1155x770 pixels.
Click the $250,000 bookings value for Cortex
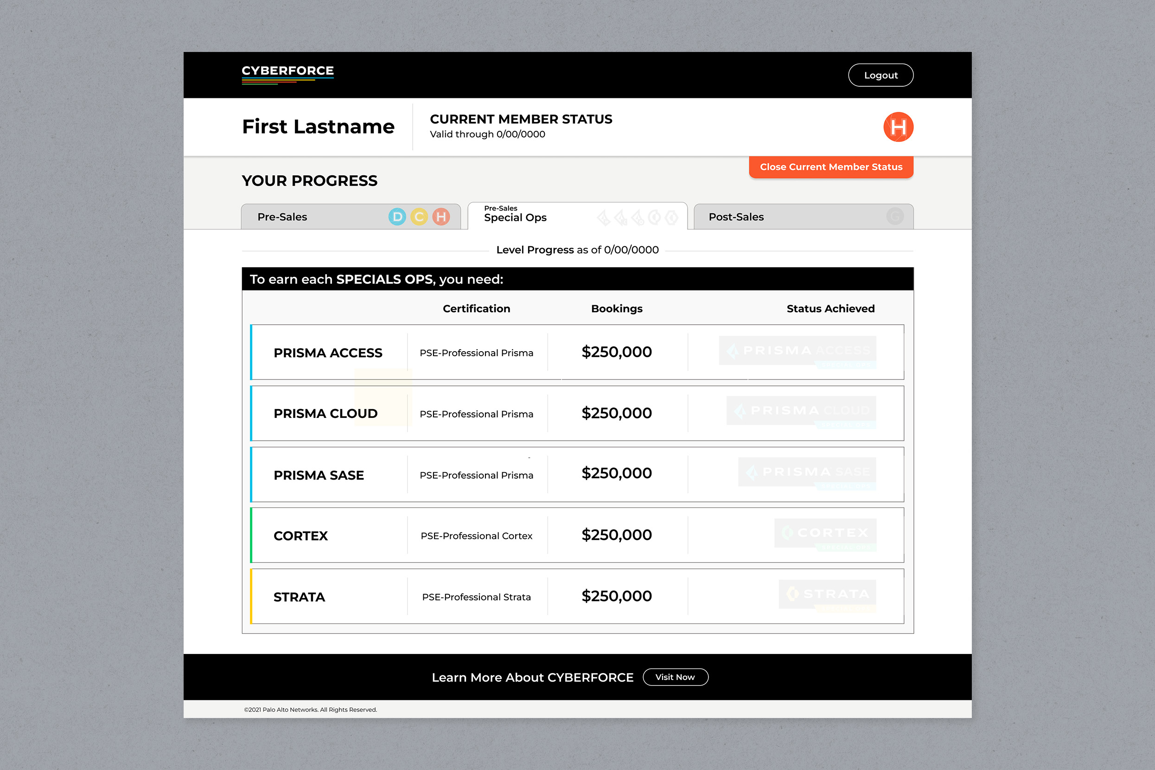tap(617, 535)
